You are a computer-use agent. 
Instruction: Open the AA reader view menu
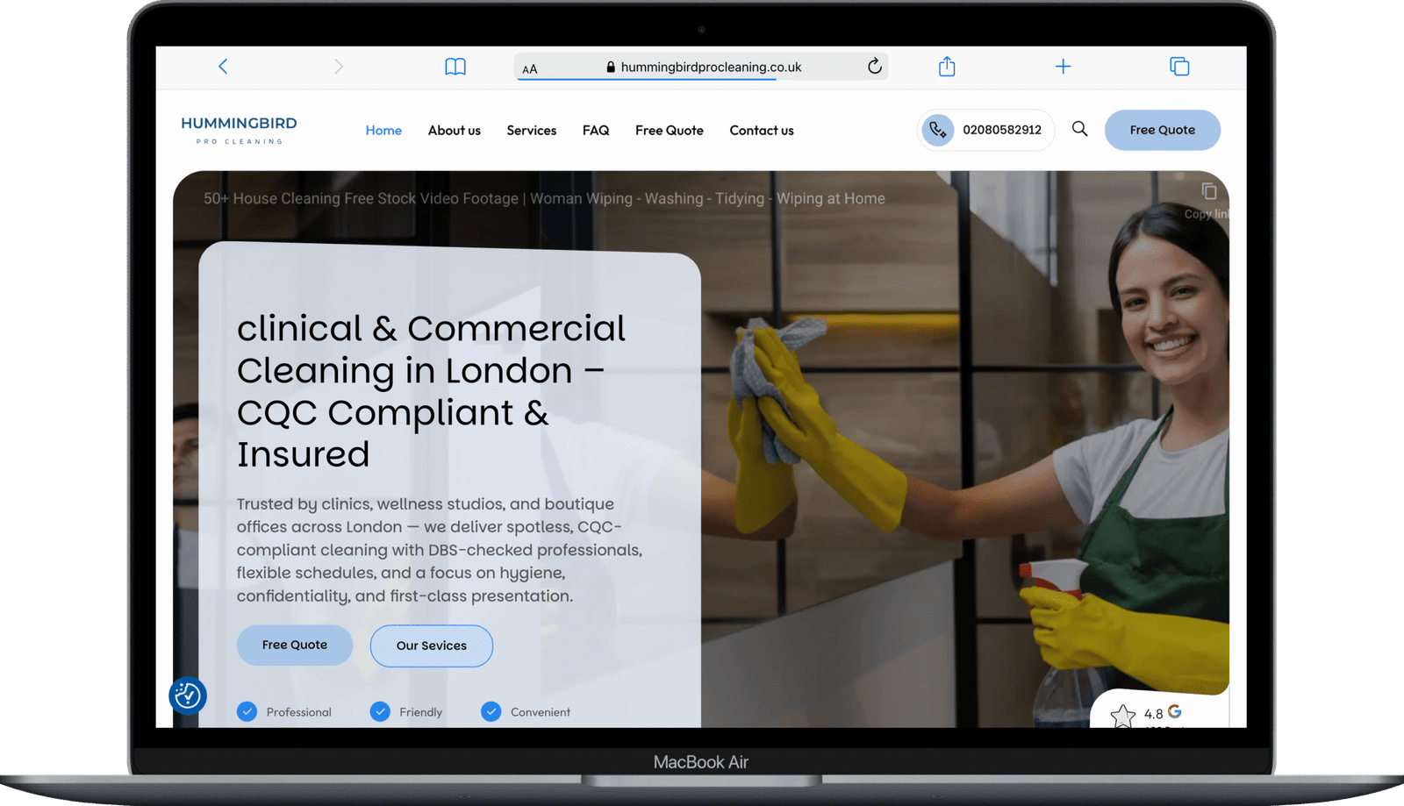coord(530,68)
